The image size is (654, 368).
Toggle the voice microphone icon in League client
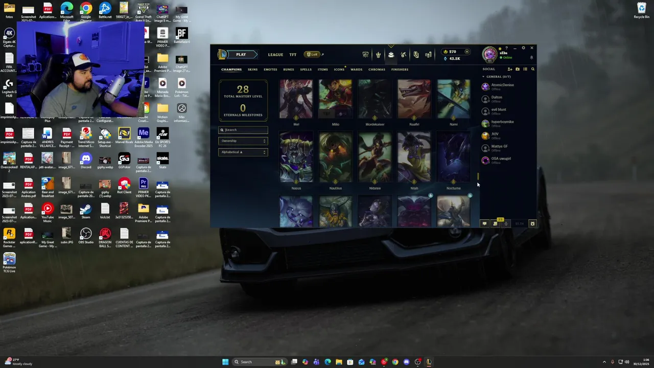click(506, 223)
